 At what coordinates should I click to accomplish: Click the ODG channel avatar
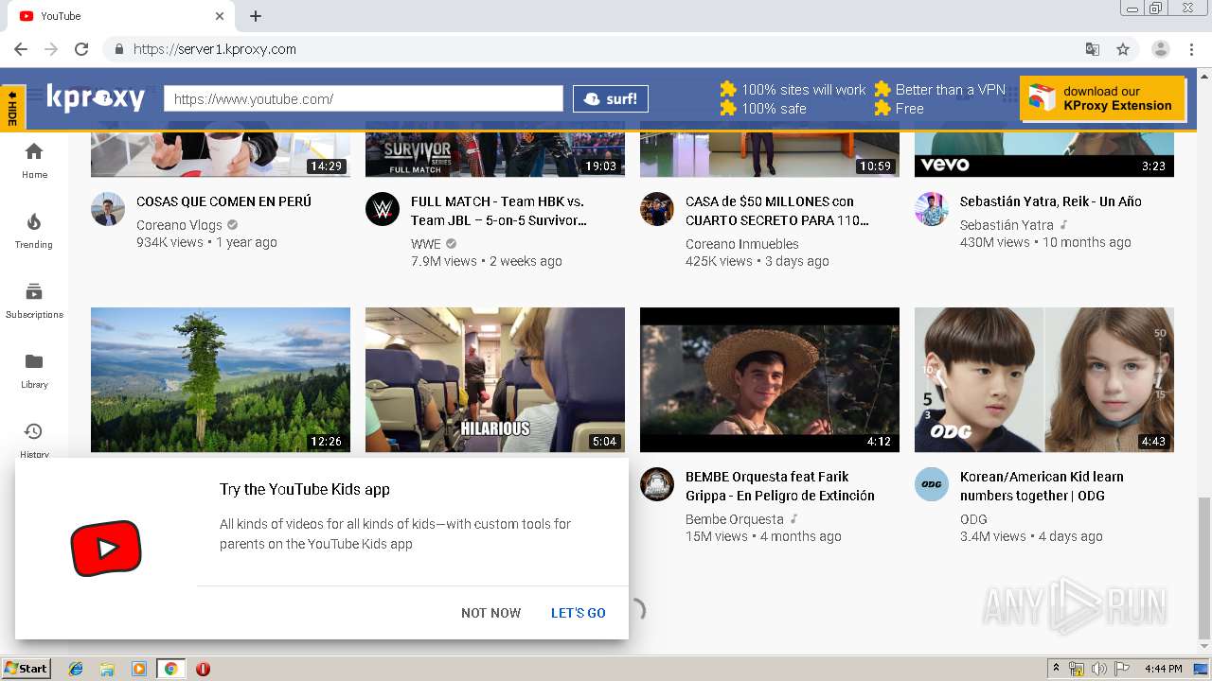click(x=932, y=484)
